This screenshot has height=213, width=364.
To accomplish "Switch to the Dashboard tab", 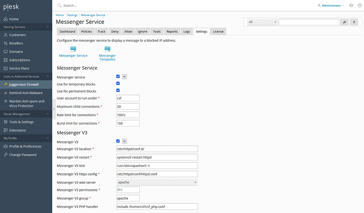I will pyautogui.click(x=67, y=32).
